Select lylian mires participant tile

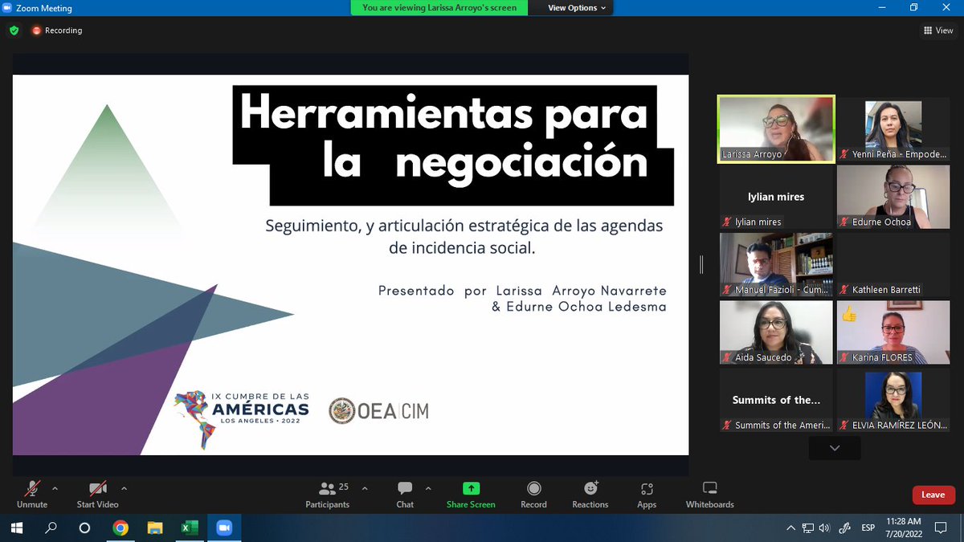[x=776, y=197]
